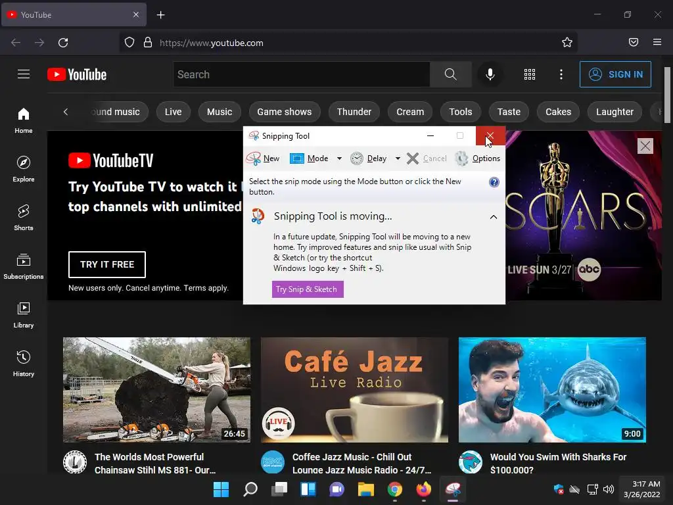Screen dimensions: 673x505
Task: Open 'The Worlds Most Powerful Chainsaw' title
Action: (155, 464)
